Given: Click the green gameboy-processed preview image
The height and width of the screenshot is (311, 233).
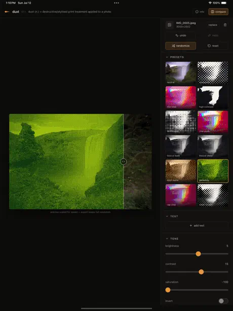Looking at the screenshot, I should click(66, 161).
